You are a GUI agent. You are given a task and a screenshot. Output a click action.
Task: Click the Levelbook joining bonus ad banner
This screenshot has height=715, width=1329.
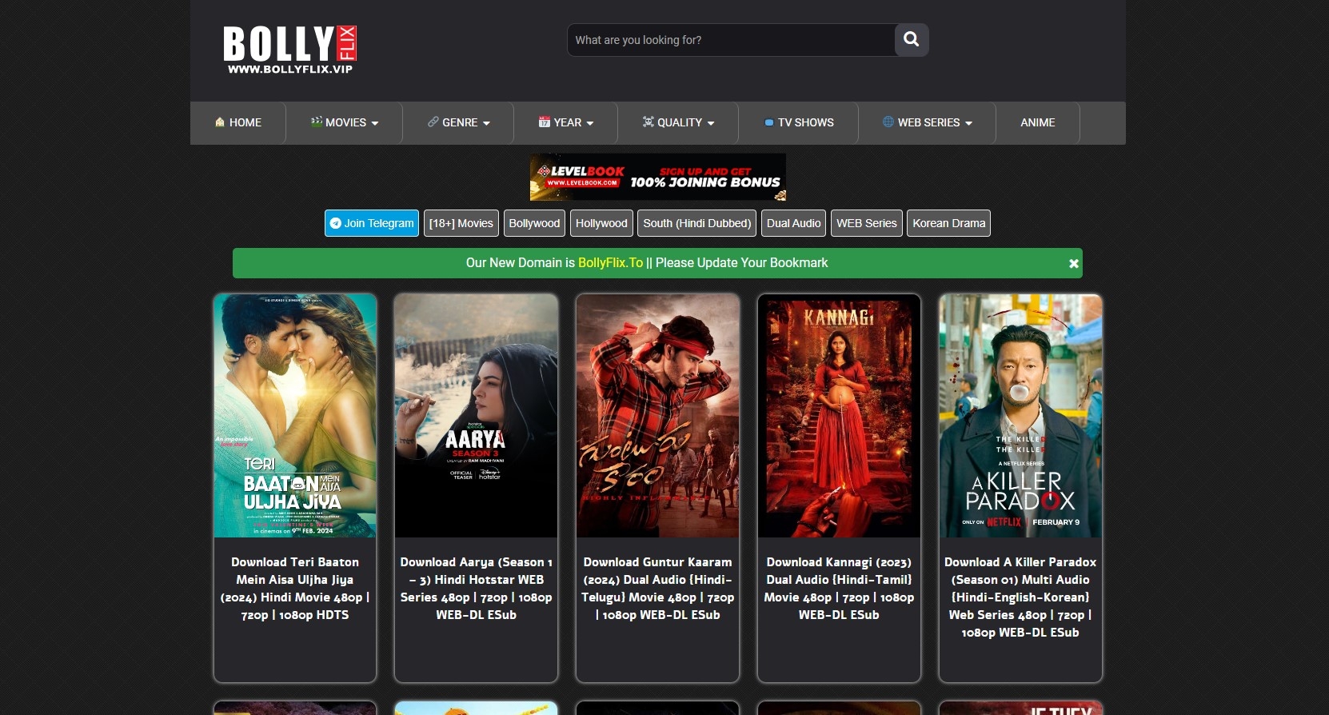tap(658, 177)
